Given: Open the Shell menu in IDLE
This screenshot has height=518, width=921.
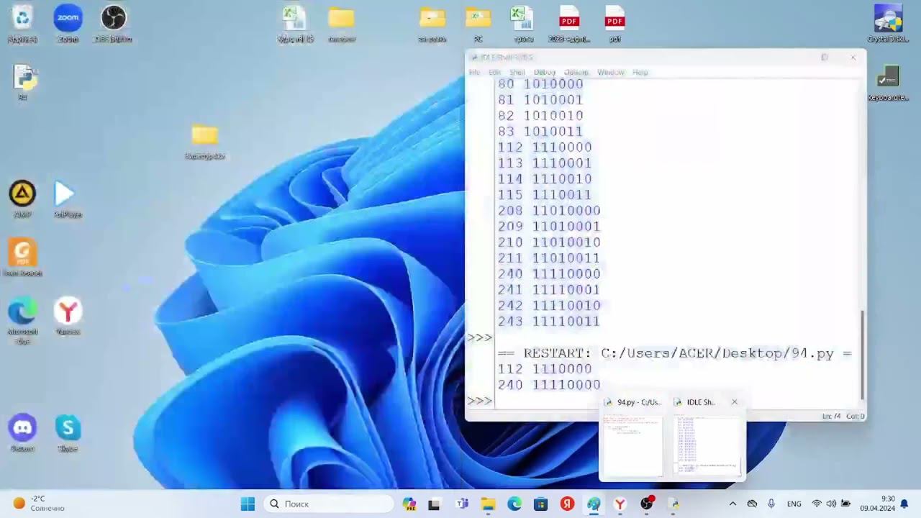Looking at the screenshot, I should point(517,72).
